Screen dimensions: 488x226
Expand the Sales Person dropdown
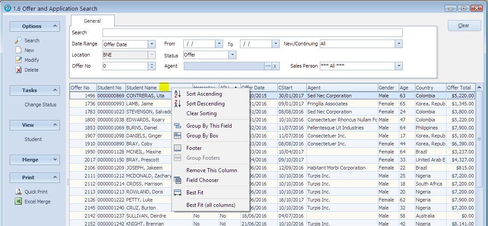(398, 66)
